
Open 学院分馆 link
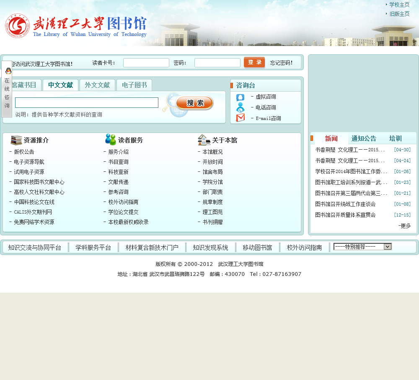click(x=213, y=182)
